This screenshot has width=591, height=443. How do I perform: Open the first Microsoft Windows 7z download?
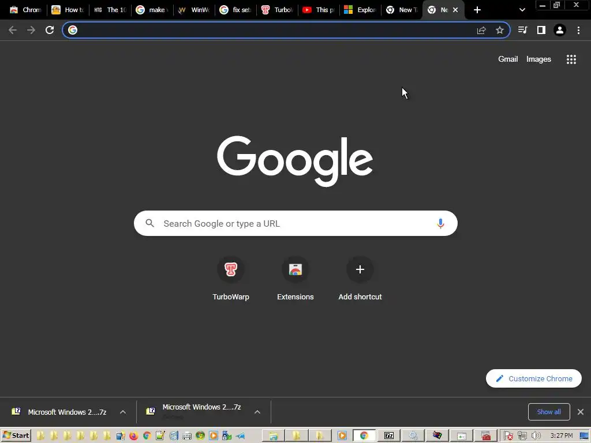[x=59, y=412]
